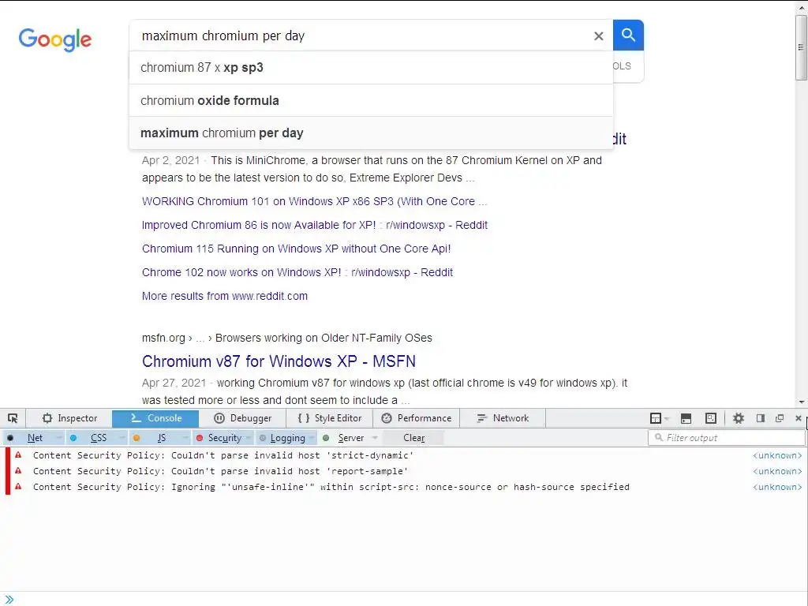Clear the console output
The image size is (808, 606).
click(413, 438)
